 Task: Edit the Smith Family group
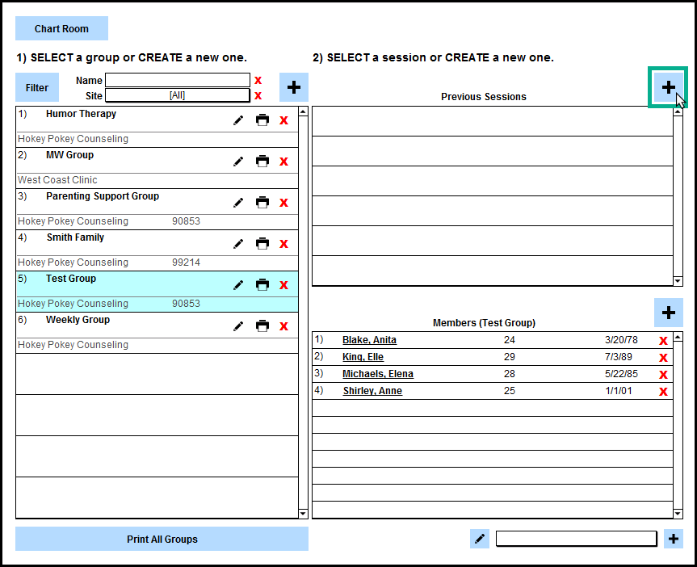click(238, 244)
